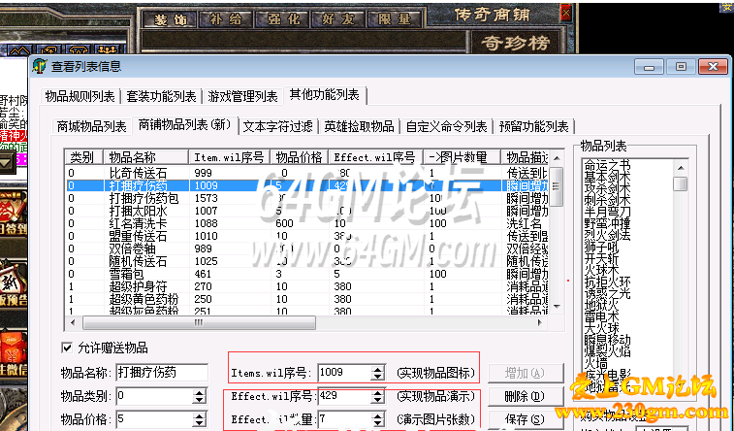Click scroll up arrow in 物品列表
This screenshot has width=734, height=431.
click(681, 167)
